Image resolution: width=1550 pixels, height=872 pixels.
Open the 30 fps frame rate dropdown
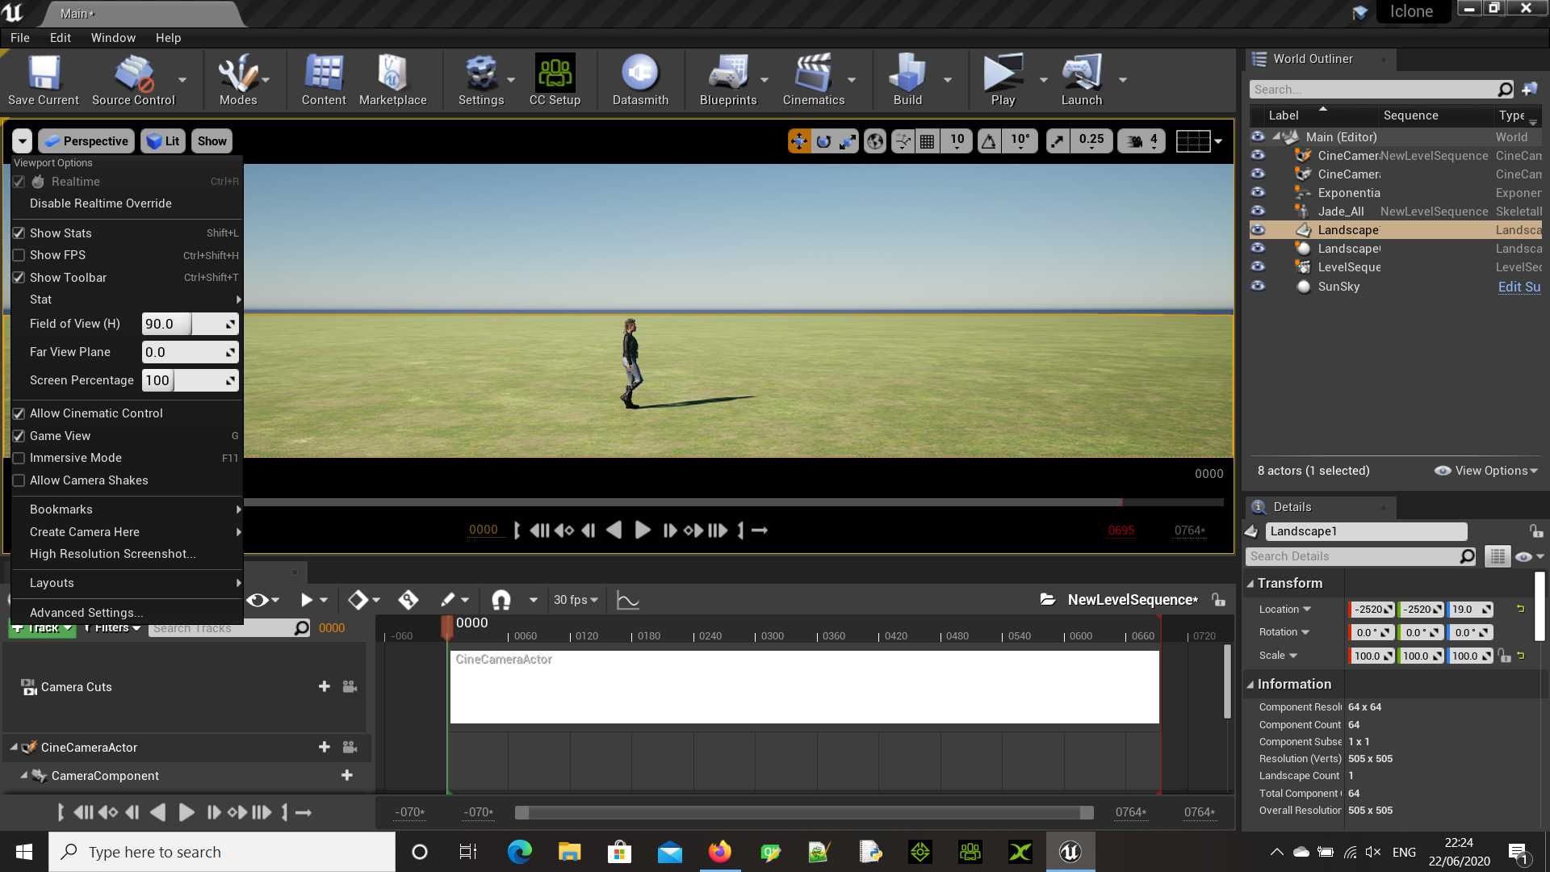click(x=576, y=600)
